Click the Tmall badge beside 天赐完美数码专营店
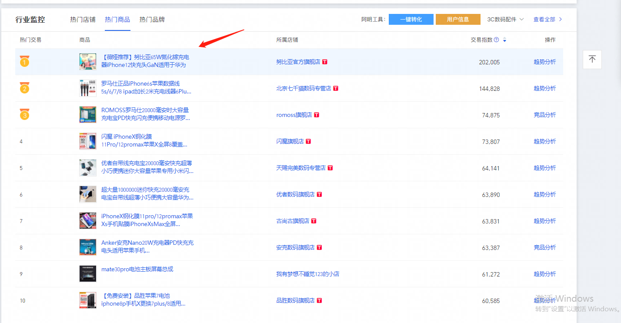621x323 pixels. point(330,168)
